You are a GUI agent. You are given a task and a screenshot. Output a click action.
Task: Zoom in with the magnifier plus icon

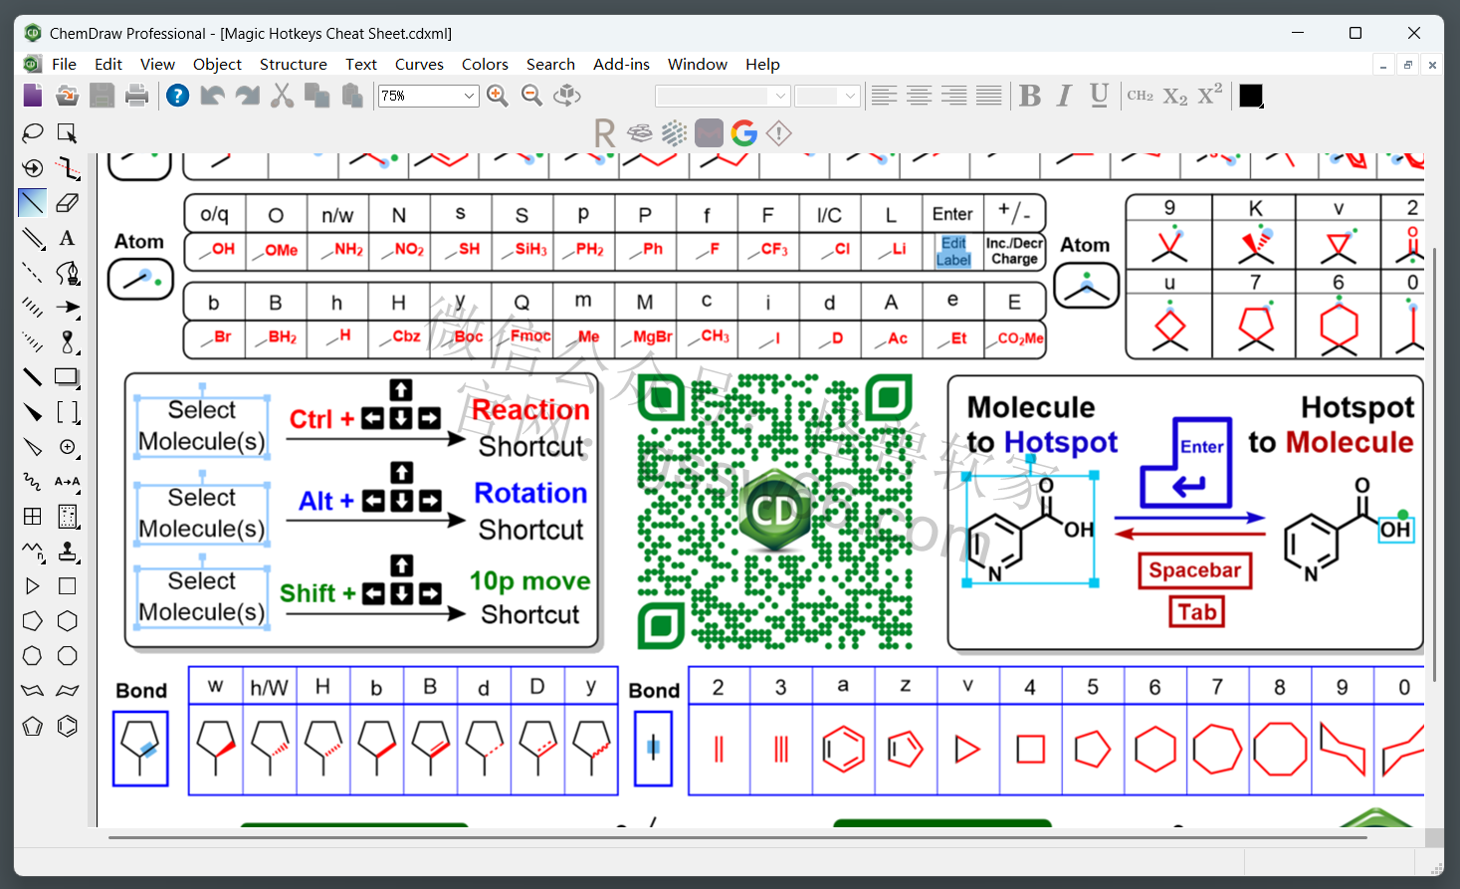[498, 96]
